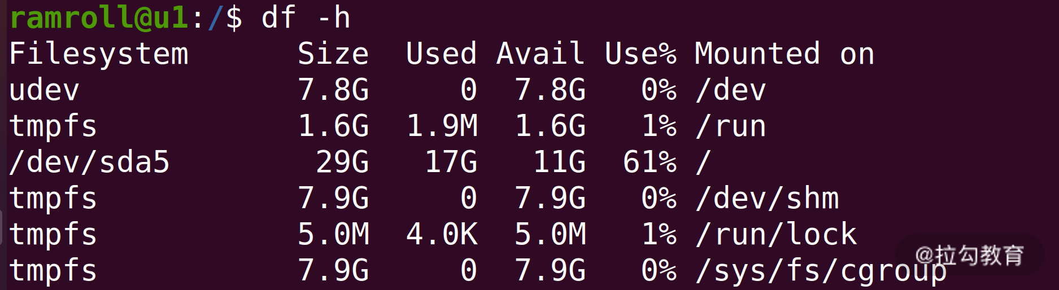Click the ramroll@u1 prompt username
This screenshot has height=290, width=1059.
(99, 17)
